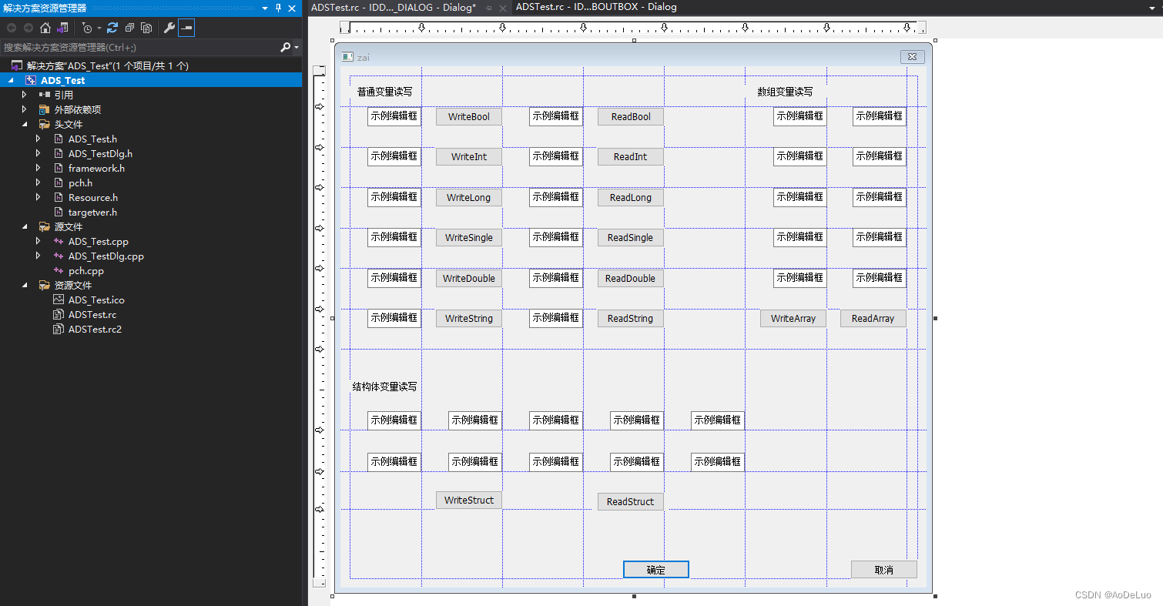Collapse the ADS_Test project node arrow
The height and width of the screenshot is (606, 1163).
point(11,80)
